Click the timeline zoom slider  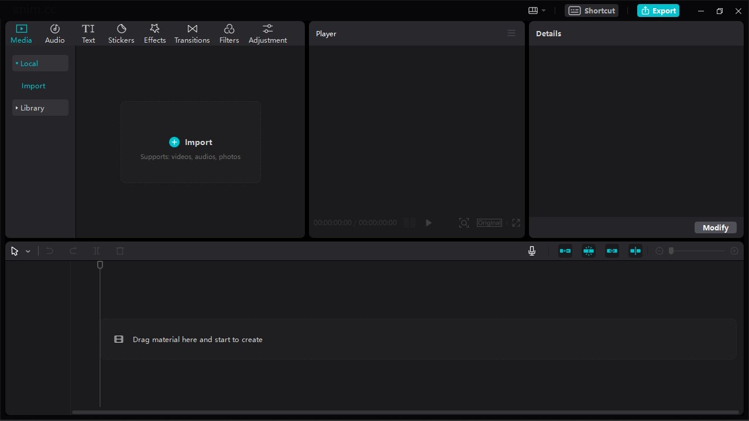point(697,251)
